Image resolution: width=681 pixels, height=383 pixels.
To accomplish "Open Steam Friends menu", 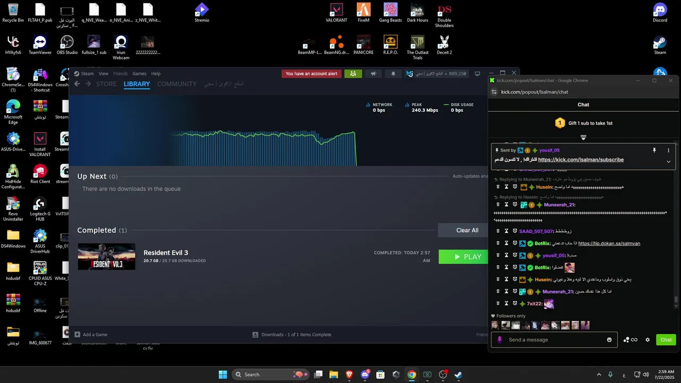I will coord(120,74).
